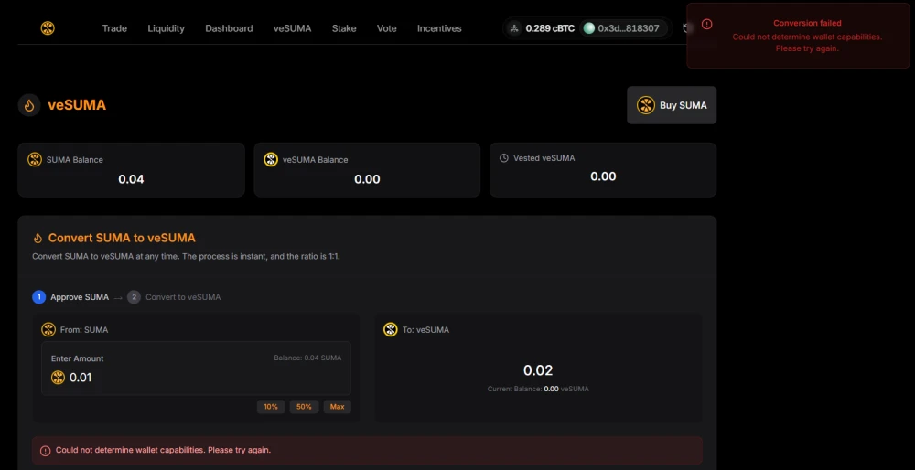Open the Dashboard tab

click(229, 28)
